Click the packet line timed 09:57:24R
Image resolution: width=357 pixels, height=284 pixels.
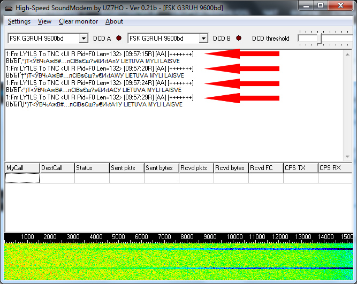pyautogui.click(x=100, y=83)
